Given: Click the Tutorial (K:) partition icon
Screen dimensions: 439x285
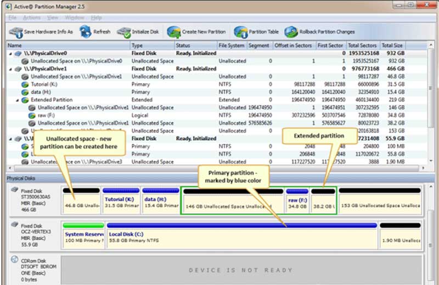Looking at the screenshot, I should [25, 84].
